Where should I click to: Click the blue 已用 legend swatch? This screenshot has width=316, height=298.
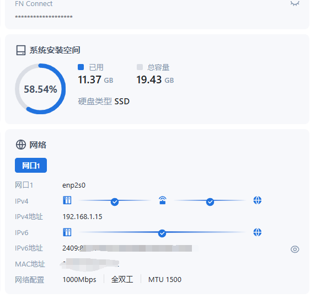click(81, 67)
